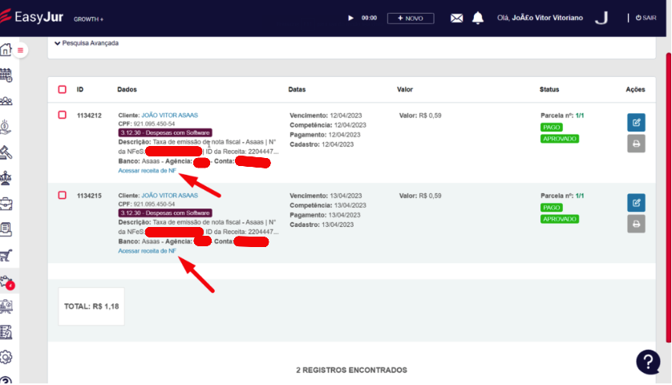Open the presentation reports sidebar icon

click(6, 306)
